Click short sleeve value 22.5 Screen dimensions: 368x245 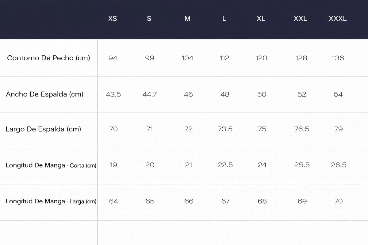pos(225,165)
